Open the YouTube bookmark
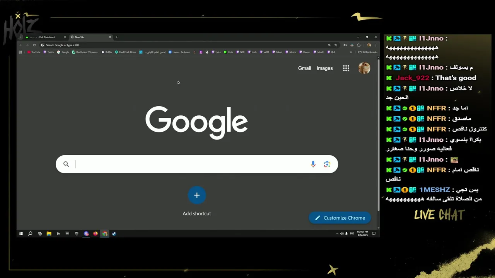Image resolution: width=495 pixels, height=278 pixels. [x=34, y=52]
